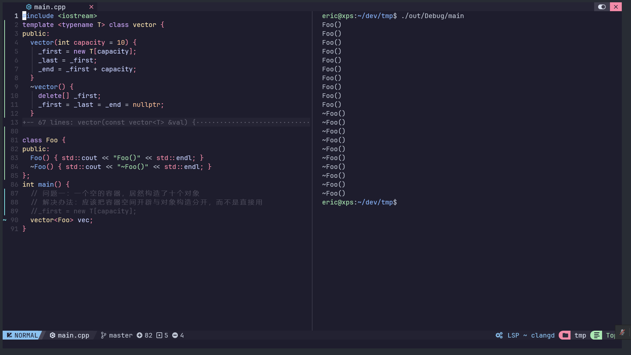Click the vector(int capacity = 10) constructor line
631x355 pixels.
pos(83,42)
